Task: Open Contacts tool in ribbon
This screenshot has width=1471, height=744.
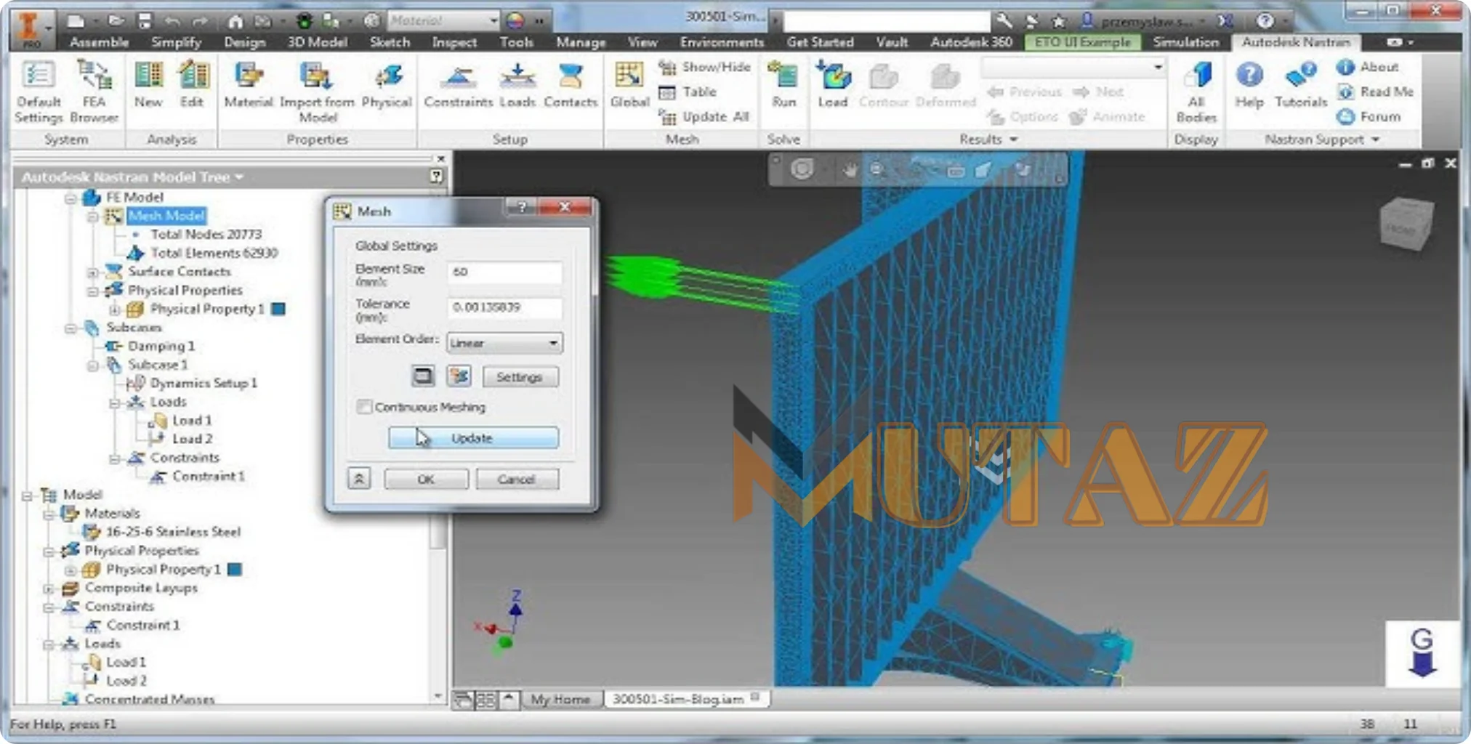Action: (x=571, y=84)
